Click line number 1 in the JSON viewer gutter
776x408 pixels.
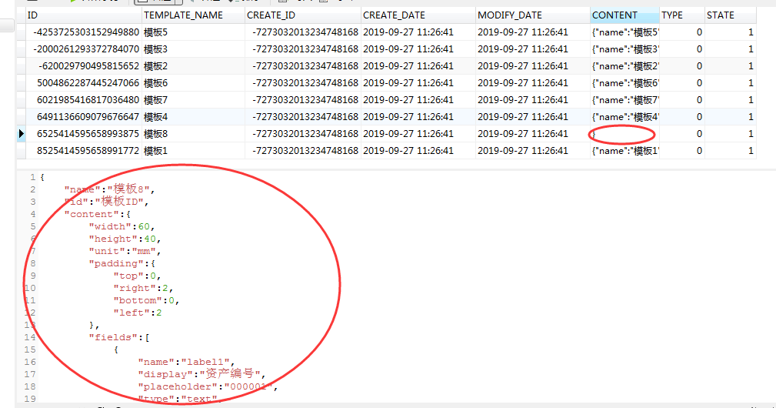coord(32,177)
